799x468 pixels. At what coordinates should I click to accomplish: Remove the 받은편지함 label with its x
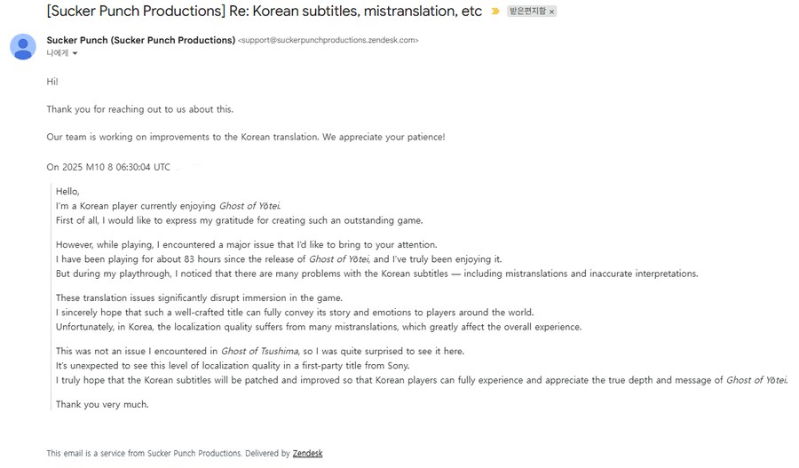click(551, 12)
